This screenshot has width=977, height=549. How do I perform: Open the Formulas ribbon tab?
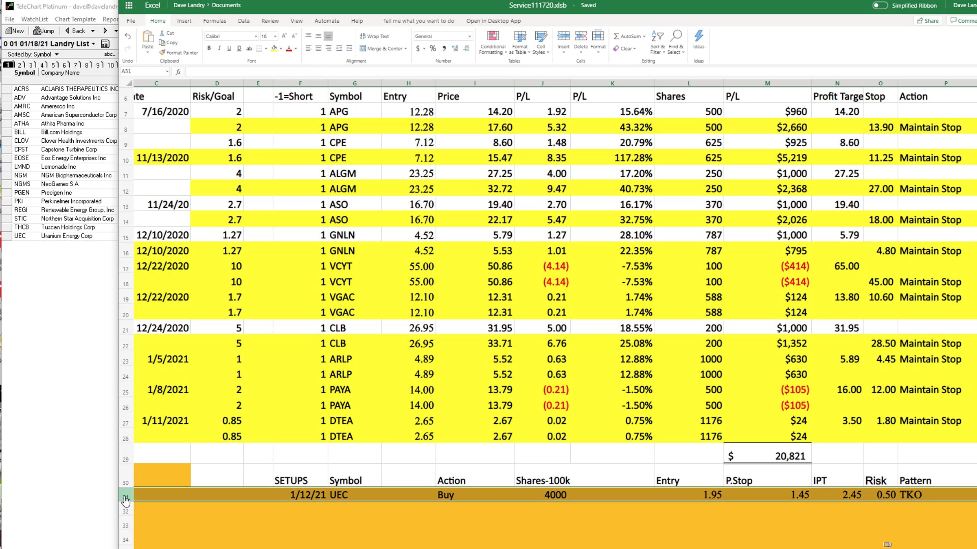[215, 21]
